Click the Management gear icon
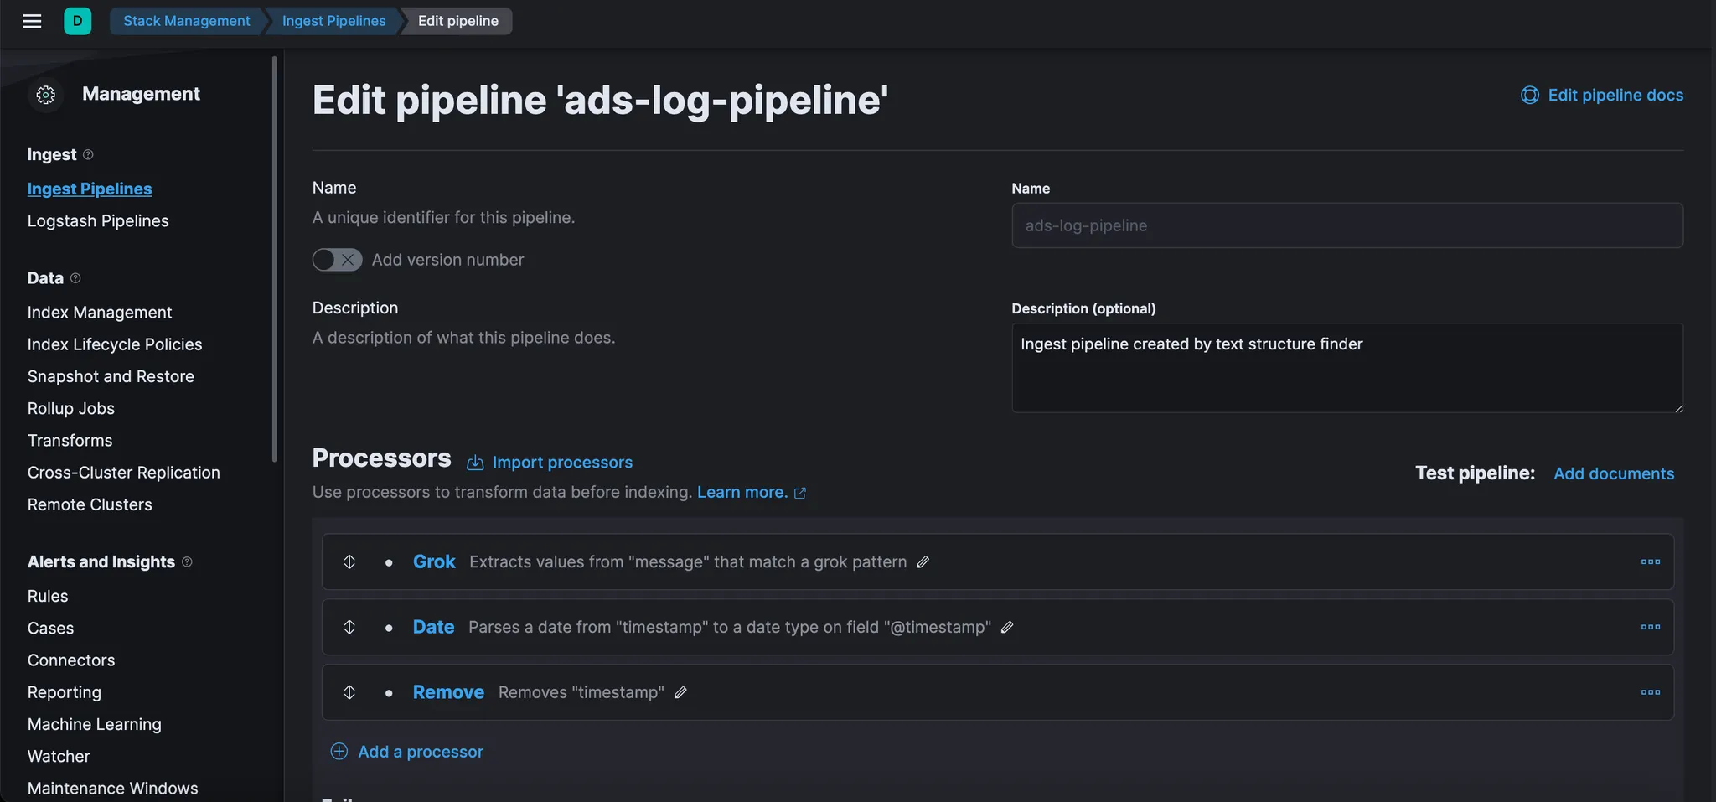 coord(46,95)
